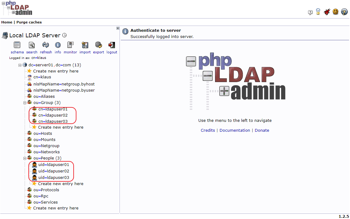
Task: Open the Donate link
Action: (x=262, y=130)
